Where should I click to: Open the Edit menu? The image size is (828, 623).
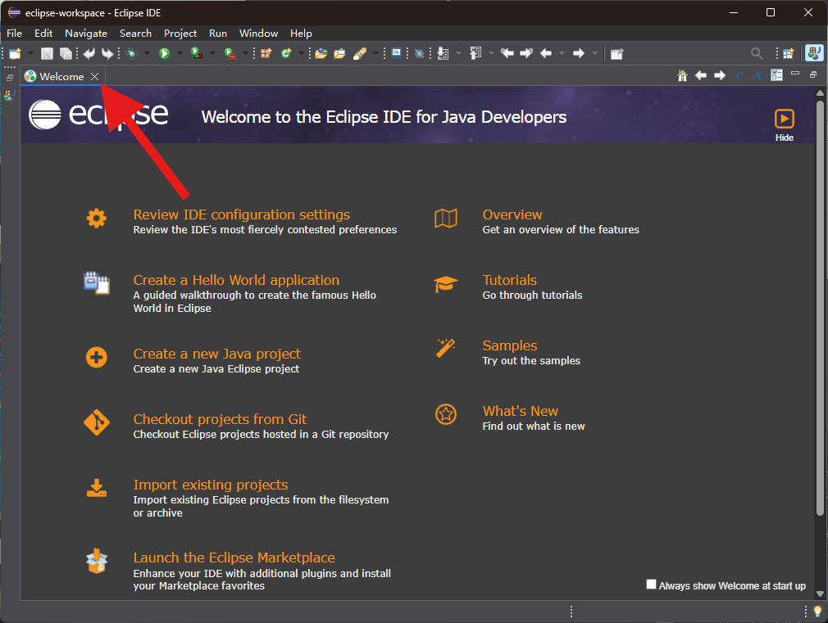43,34
